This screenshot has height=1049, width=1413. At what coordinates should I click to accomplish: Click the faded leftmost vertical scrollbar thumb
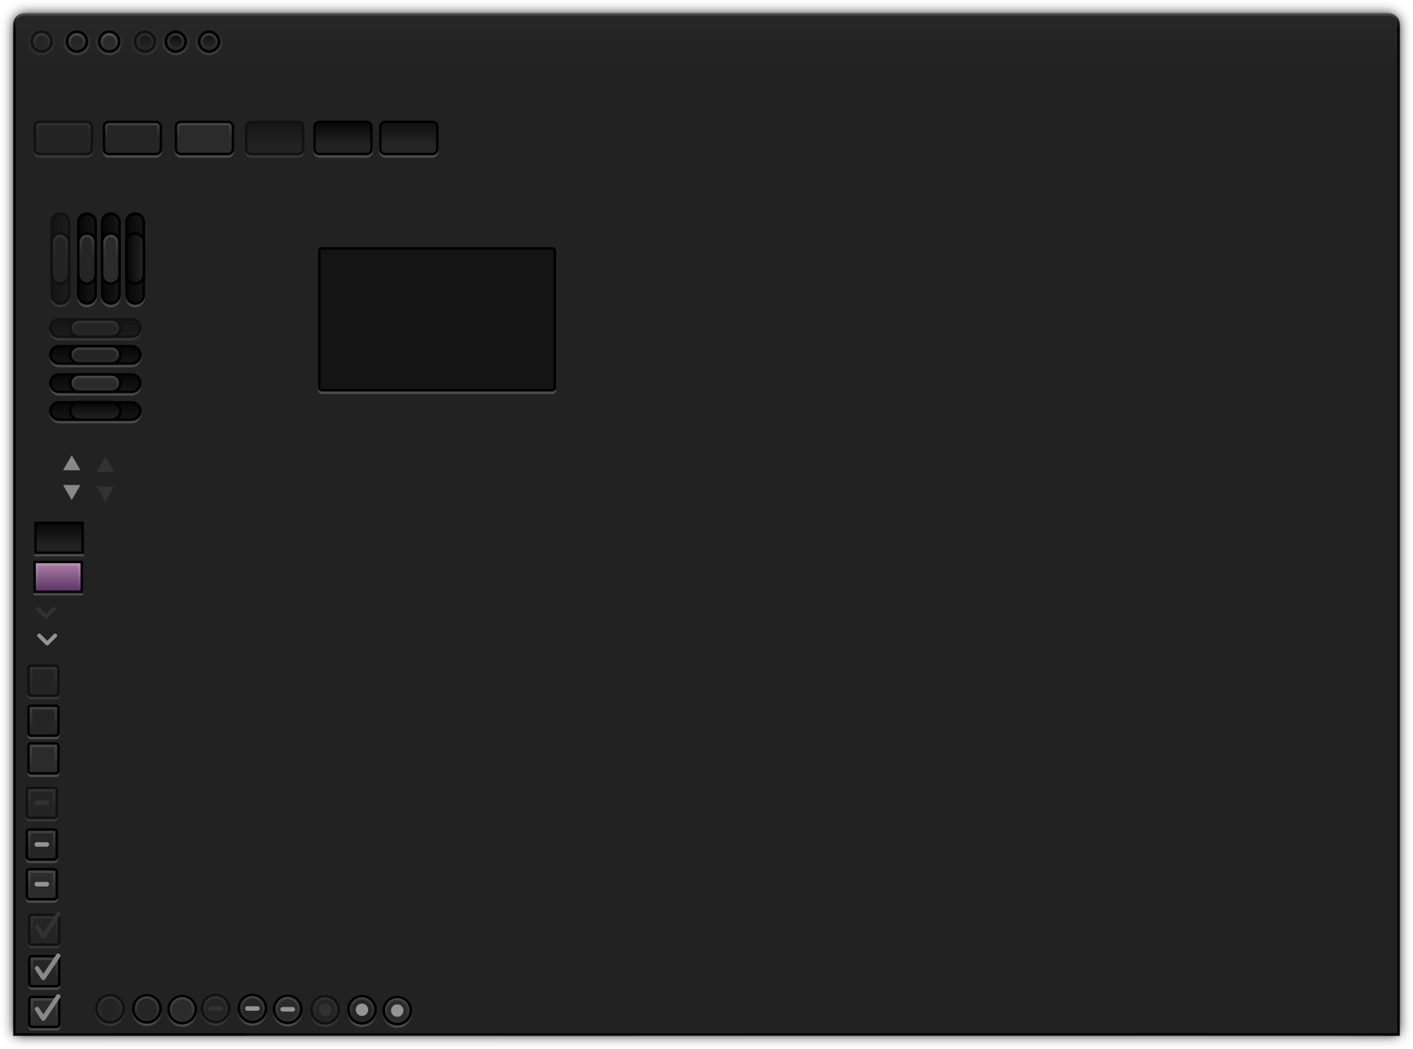[60, 259]
